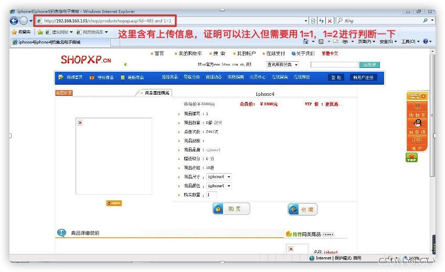Click the 搜索 top link
The width and height of the screenshot is (445, 272).
pyautogui.click(x=219, y=53)
